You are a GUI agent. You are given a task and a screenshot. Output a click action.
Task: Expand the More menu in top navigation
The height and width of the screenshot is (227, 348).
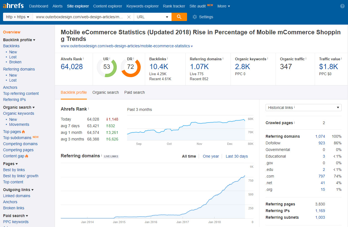(x=224, y=6)
